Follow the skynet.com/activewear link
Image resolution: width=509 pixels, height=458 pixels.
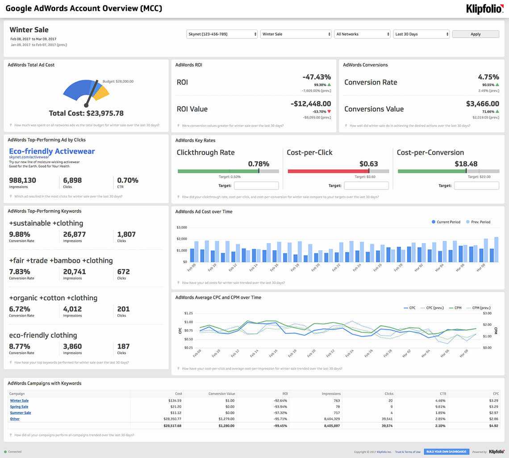point(29,157)
